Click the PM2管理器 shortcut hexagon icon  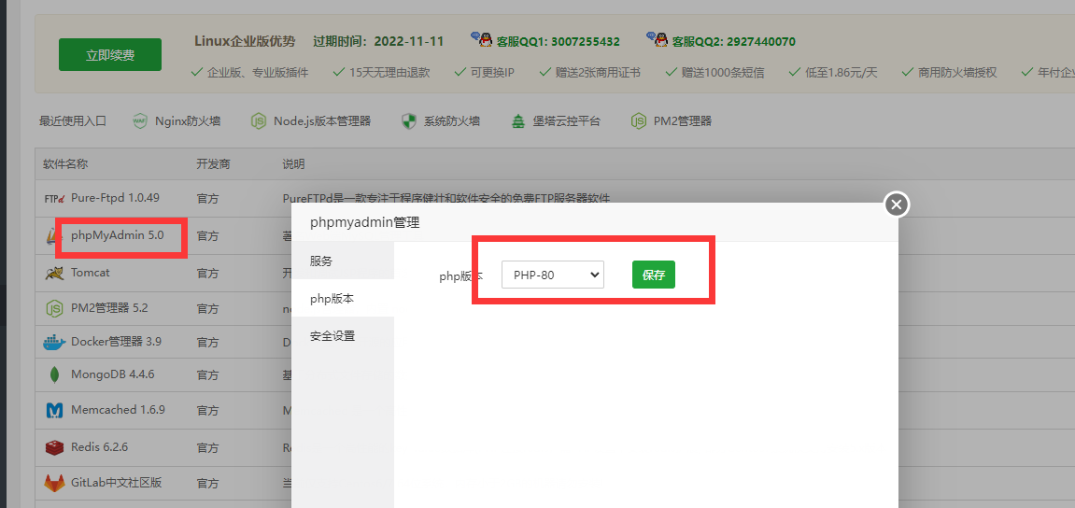click(x=638, y=121)
